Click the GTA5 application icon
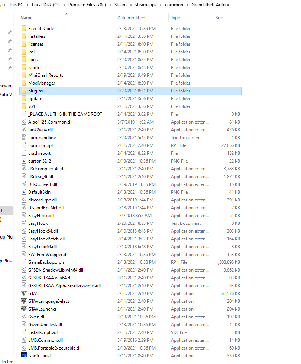The height and width of the screenshot is (364, 301). click(x=24, y=294)
